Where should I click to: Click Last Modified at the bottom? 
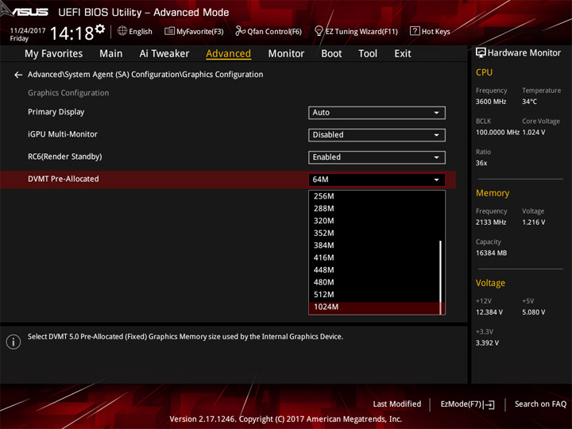[x=397, y=404]
